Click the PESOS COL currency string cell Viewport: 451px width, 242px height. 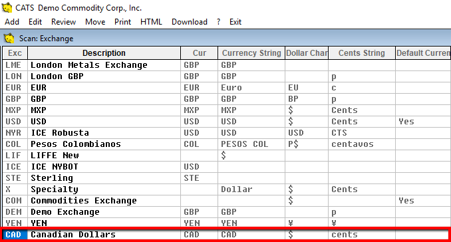coord(251,144)
